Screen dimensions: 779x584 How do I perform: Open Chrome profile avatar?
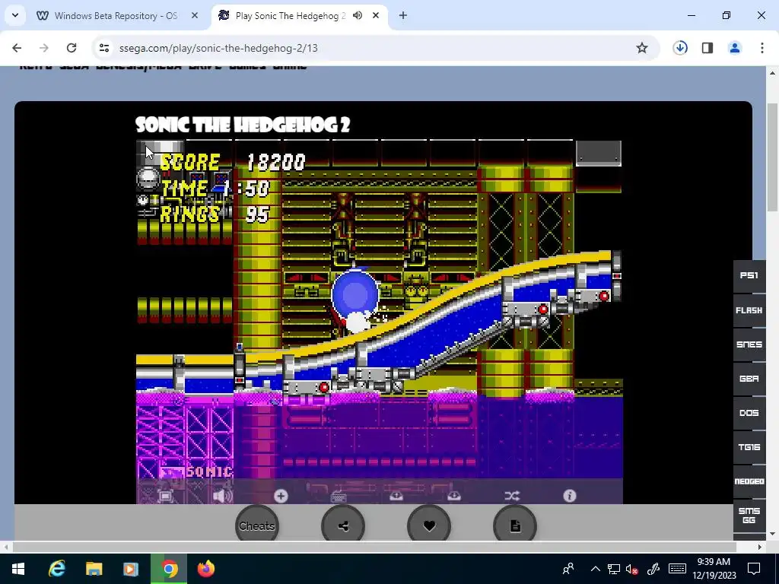(735, 48)
